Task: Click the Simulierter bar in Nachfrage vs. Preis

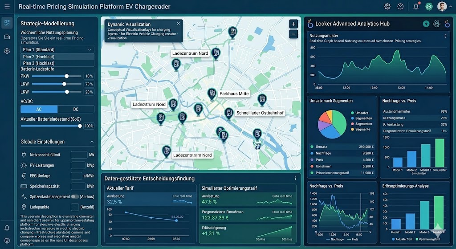Action: [440, 153]
